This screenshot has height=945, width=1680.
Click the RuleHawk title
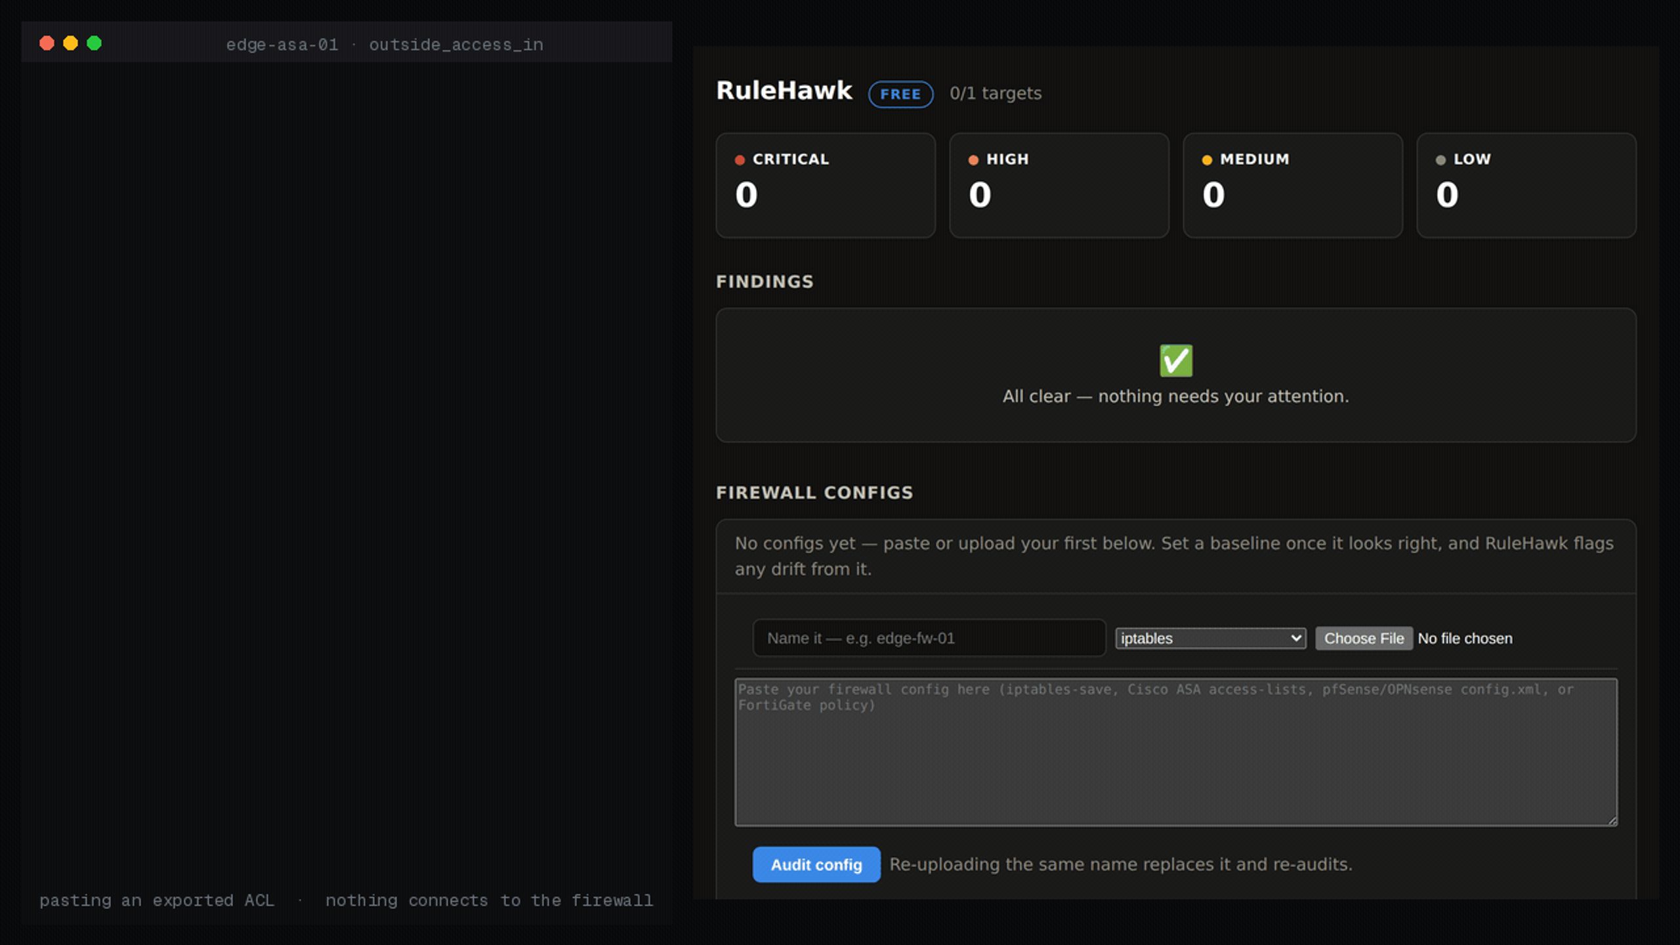pos(784,91)
